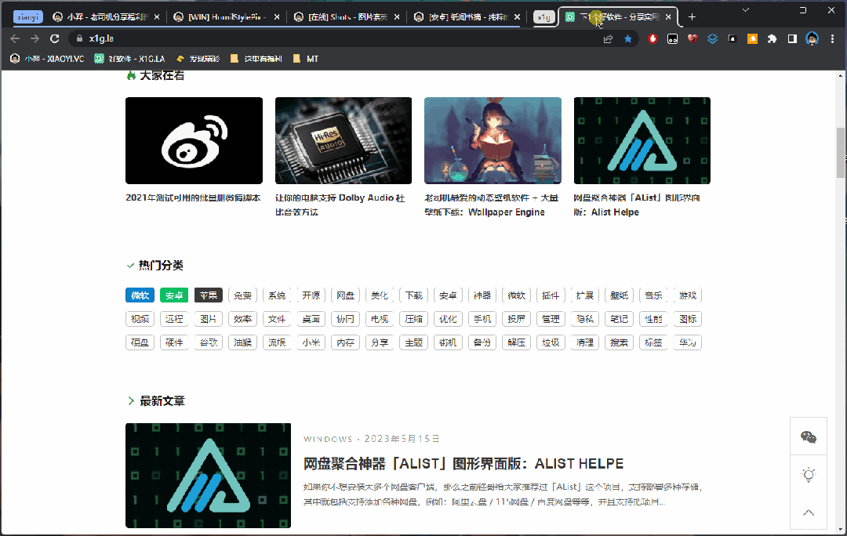This screenshot has width=847, height=536.
Task: Open the orange extension icon
Action: pos(752,38)
